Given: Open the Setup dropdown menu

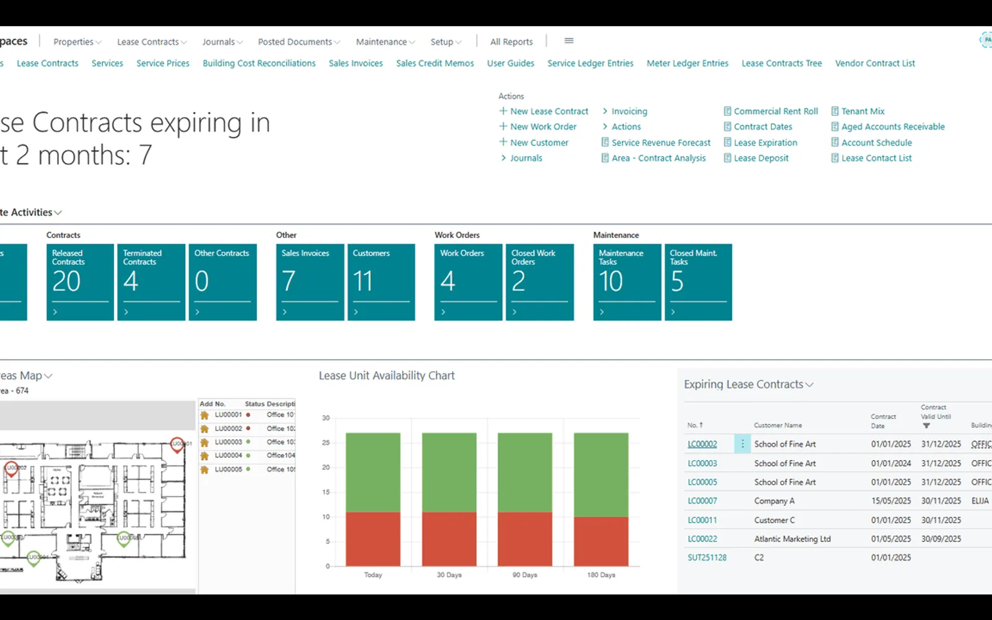Looking at the screenshot, I should (446, 42).
